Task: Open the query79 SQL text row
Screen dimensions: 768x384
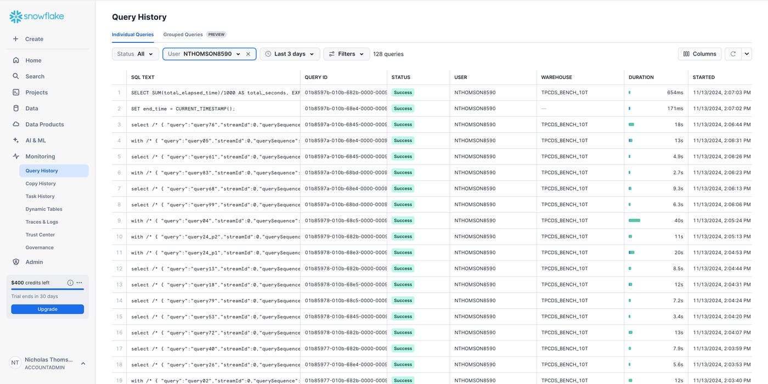Action: pyautogui.click(x=216, y=301)
